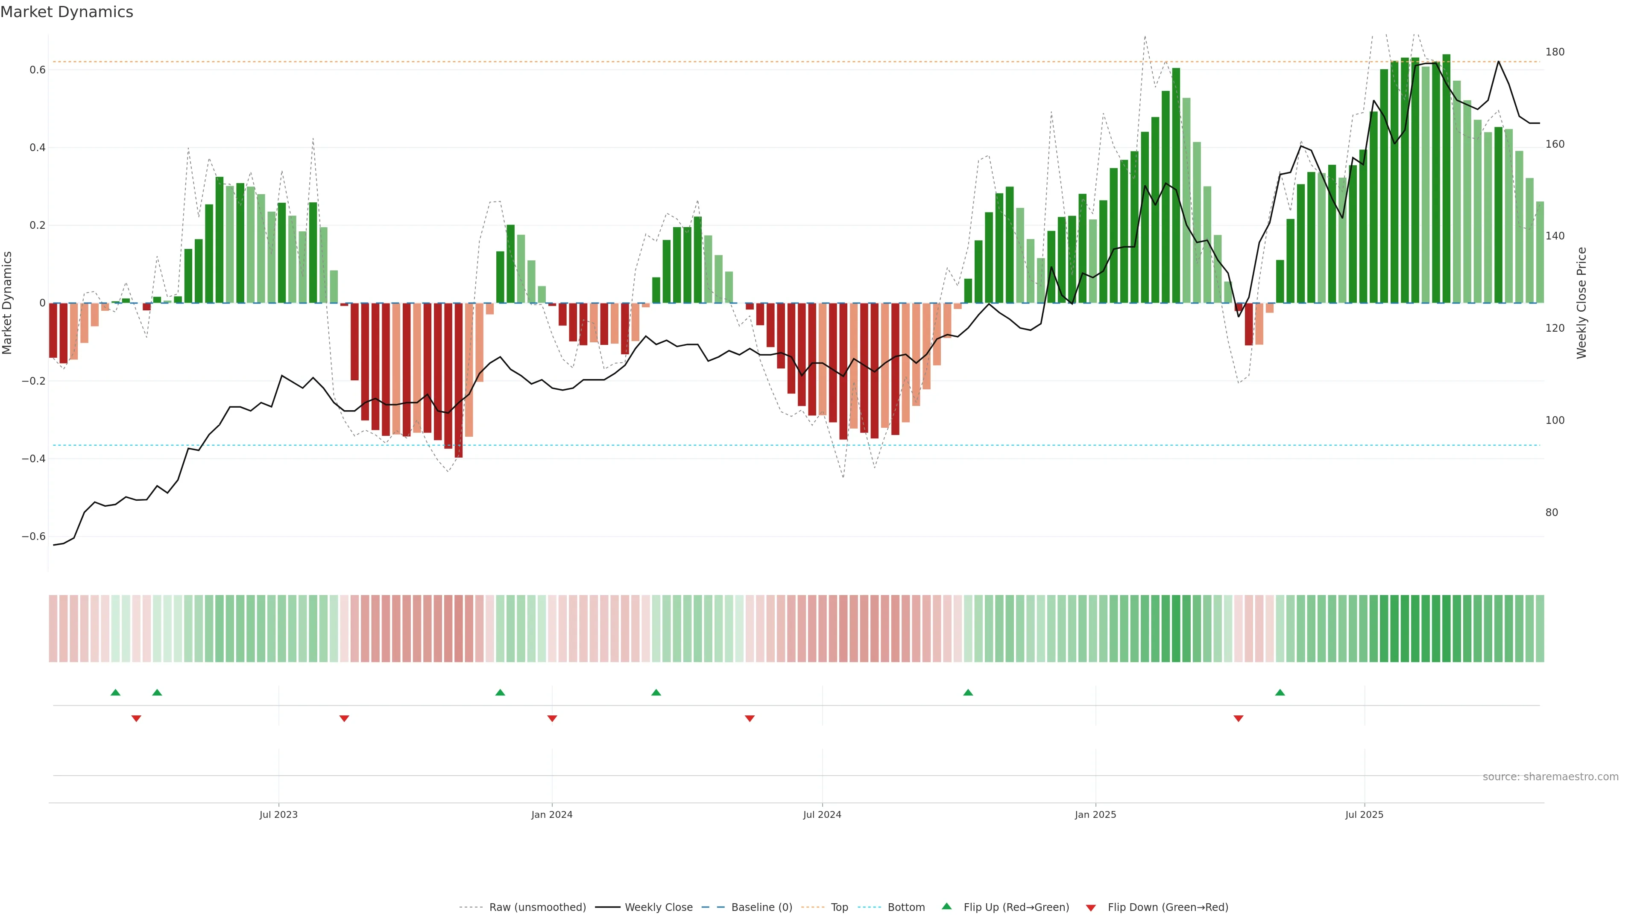Click the red flip-down marker on Jan 2024 gridline

click(x=552, y=718)
